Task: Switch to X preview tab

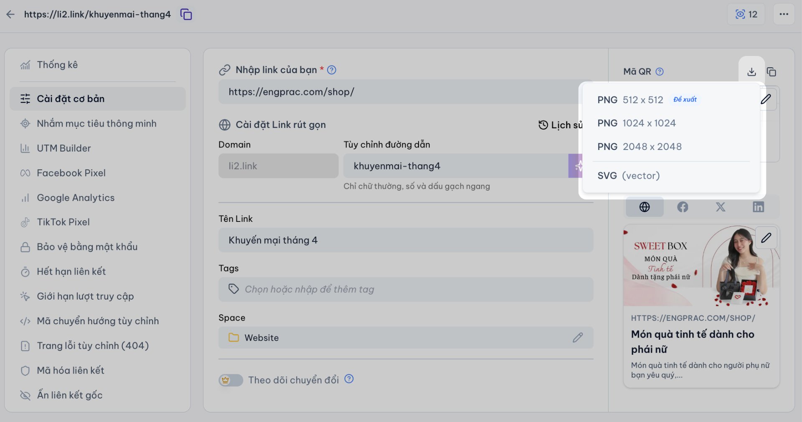Action: pyautogui.click(x=721, y=207)
